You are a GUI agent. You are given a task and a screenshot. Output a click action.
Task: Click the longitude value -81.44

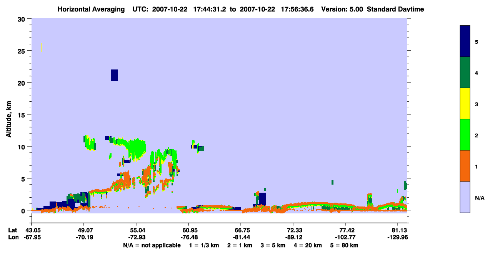click(x=241, y=237)
